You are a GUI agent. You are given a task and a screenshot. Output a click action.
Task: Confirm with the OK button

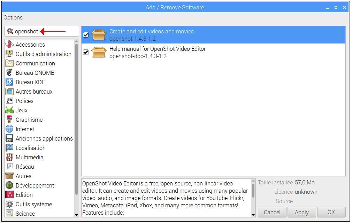[x=331, y=212]
